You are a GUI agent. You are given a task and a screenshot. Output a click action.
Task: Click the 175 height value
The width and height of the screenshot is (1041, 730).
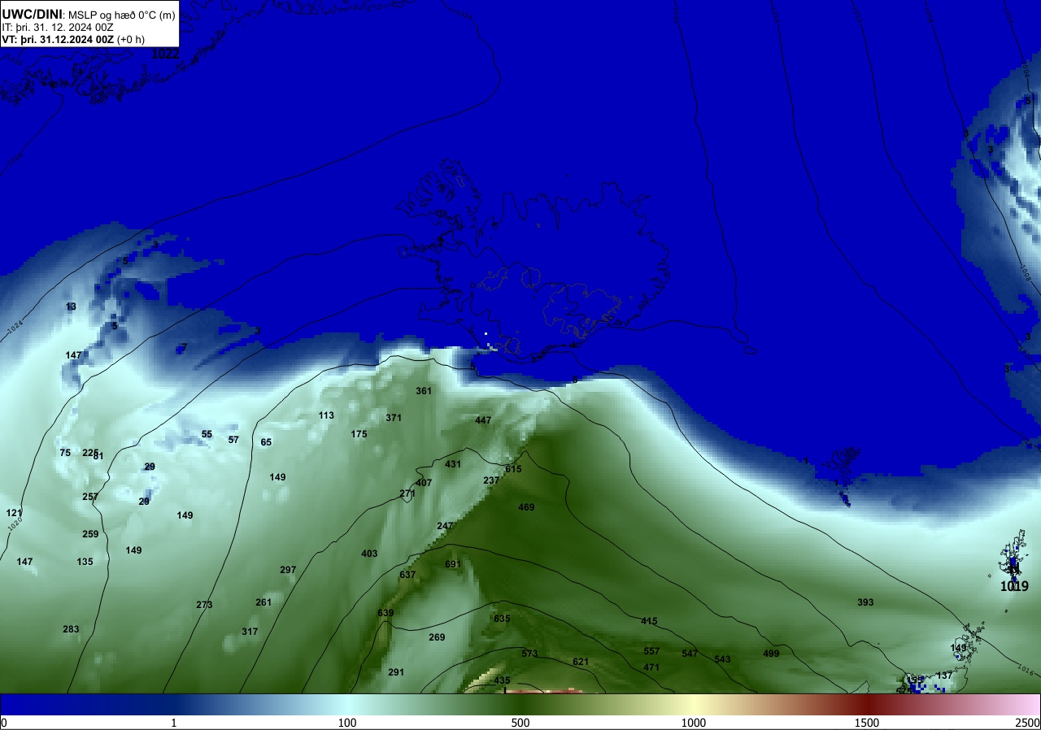359,434
